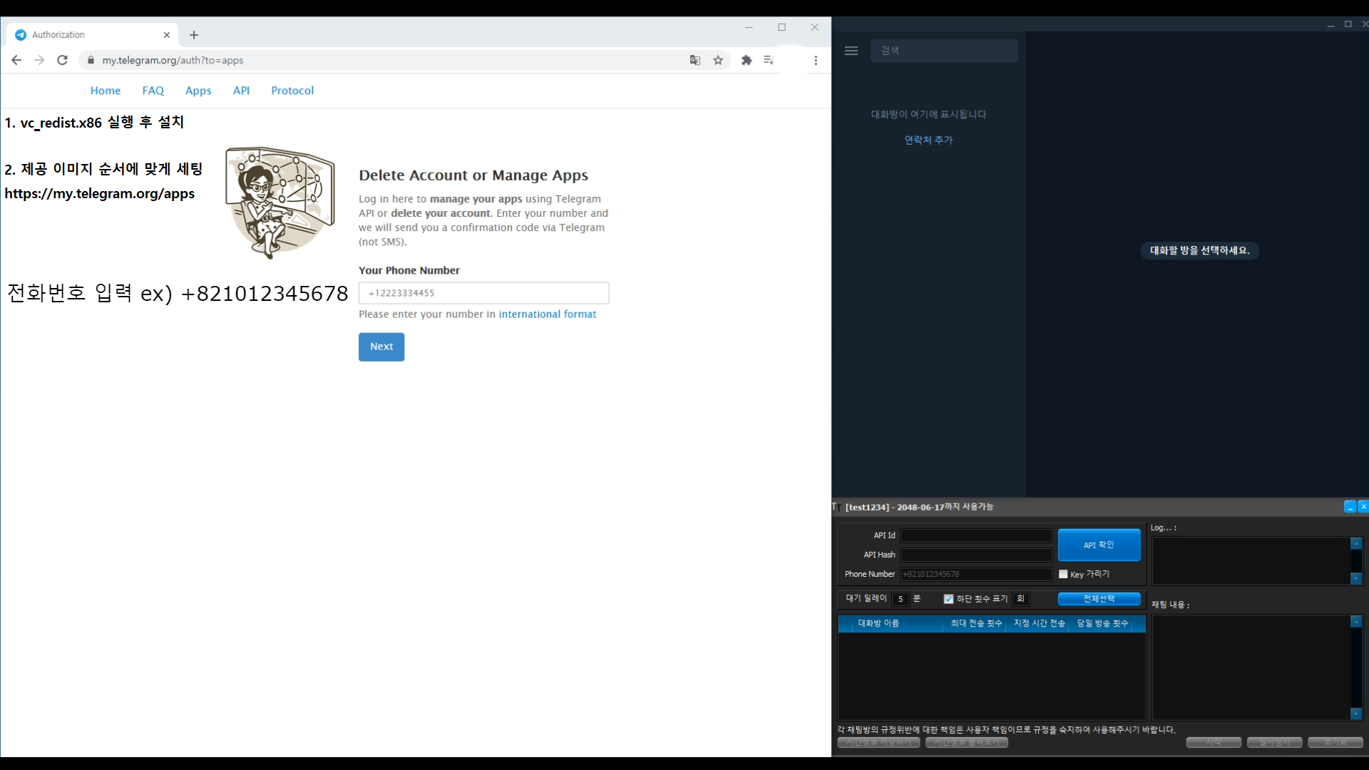Open the Google Translate page icon
Viewport: 1369px width, 770px height.
(x=695, y=61)
